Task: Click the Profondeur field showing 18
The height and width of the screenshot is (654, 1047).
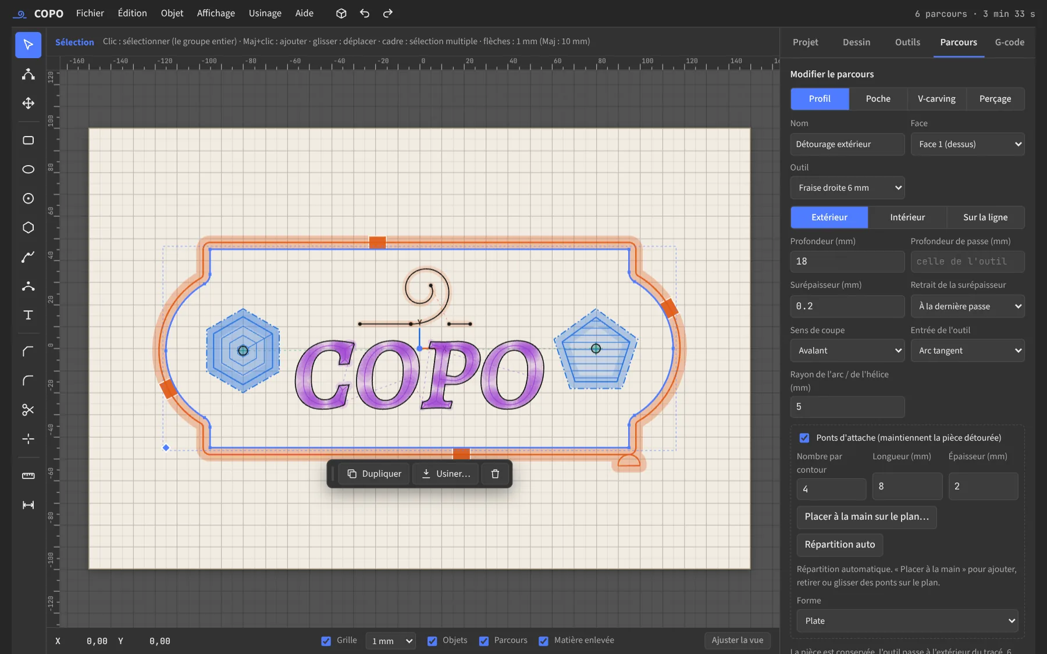Action: (847, 262)
